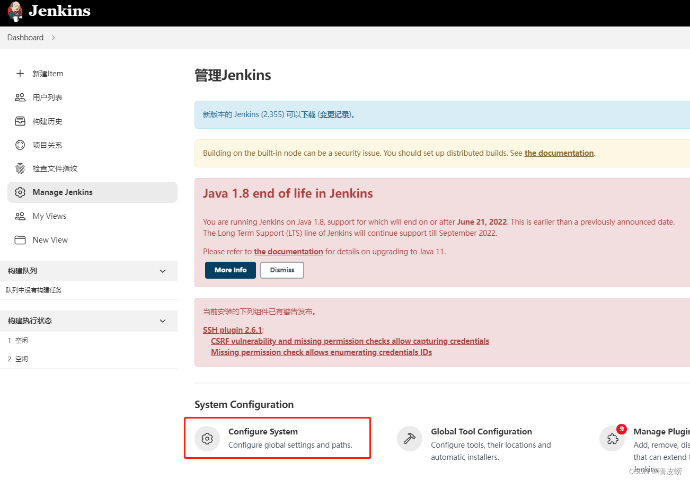
Task: Click the Global Tool Configuration wrench icon
Action: (x=409, y=438)
